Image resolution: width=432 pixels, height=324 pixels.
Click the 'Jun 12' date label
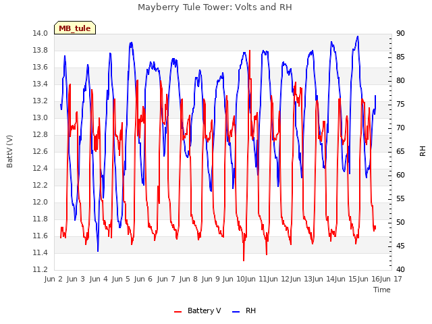tap(279, 279)
